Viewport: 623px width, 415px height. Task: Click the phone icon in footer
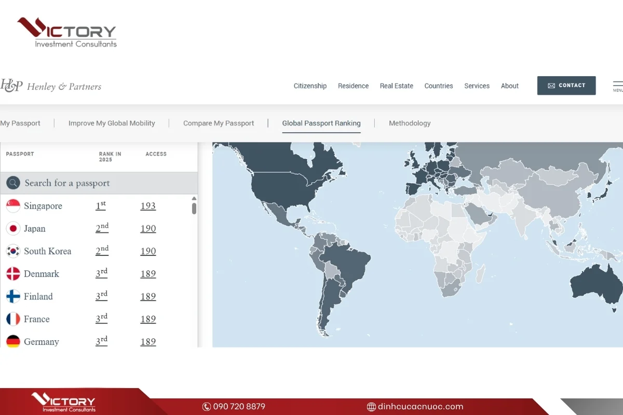pyautogui.click(x=206, y=407)
